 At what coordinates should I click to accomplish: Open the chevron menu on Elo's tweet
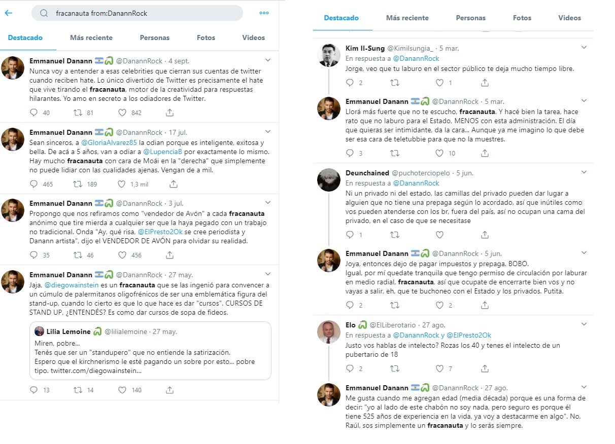[x=584, y=323]
